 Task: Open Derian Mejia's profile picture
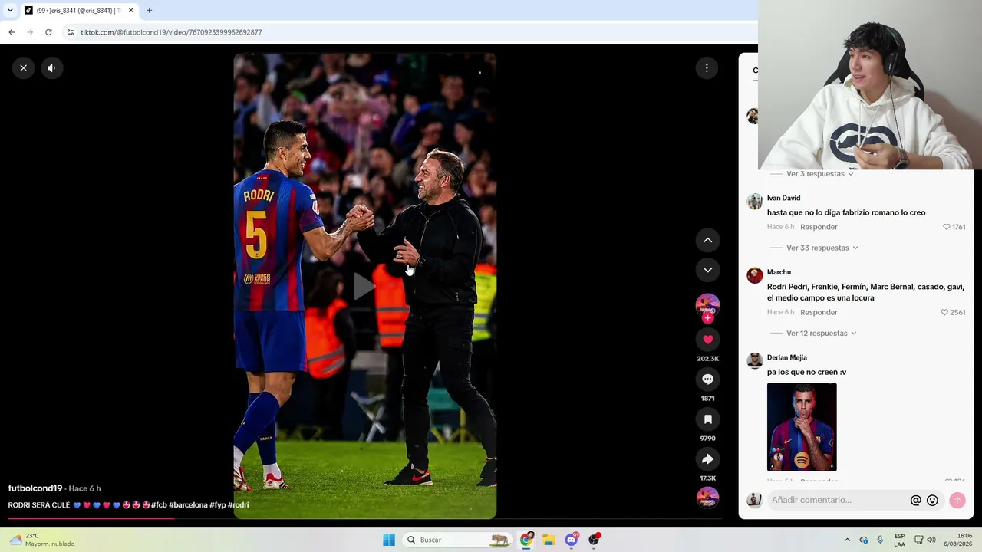[x=755, y=360]
